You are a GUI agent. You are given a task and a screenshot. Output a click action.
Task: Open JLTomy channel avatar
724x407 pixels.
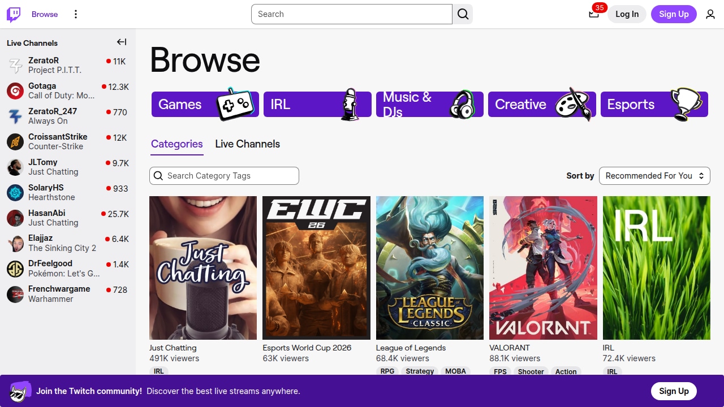pyautogui.click(x=15, y=167)
